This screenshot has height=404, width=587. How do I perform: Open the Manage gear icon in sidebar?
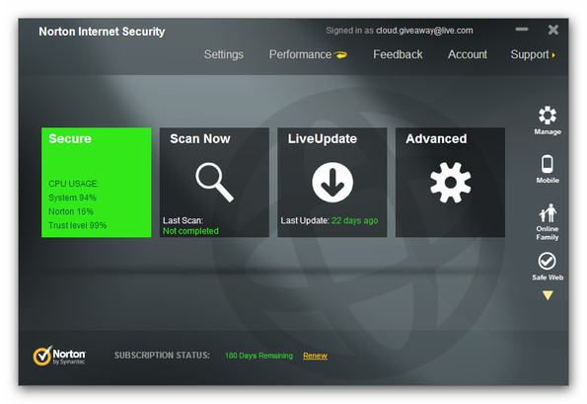(548, 115)
